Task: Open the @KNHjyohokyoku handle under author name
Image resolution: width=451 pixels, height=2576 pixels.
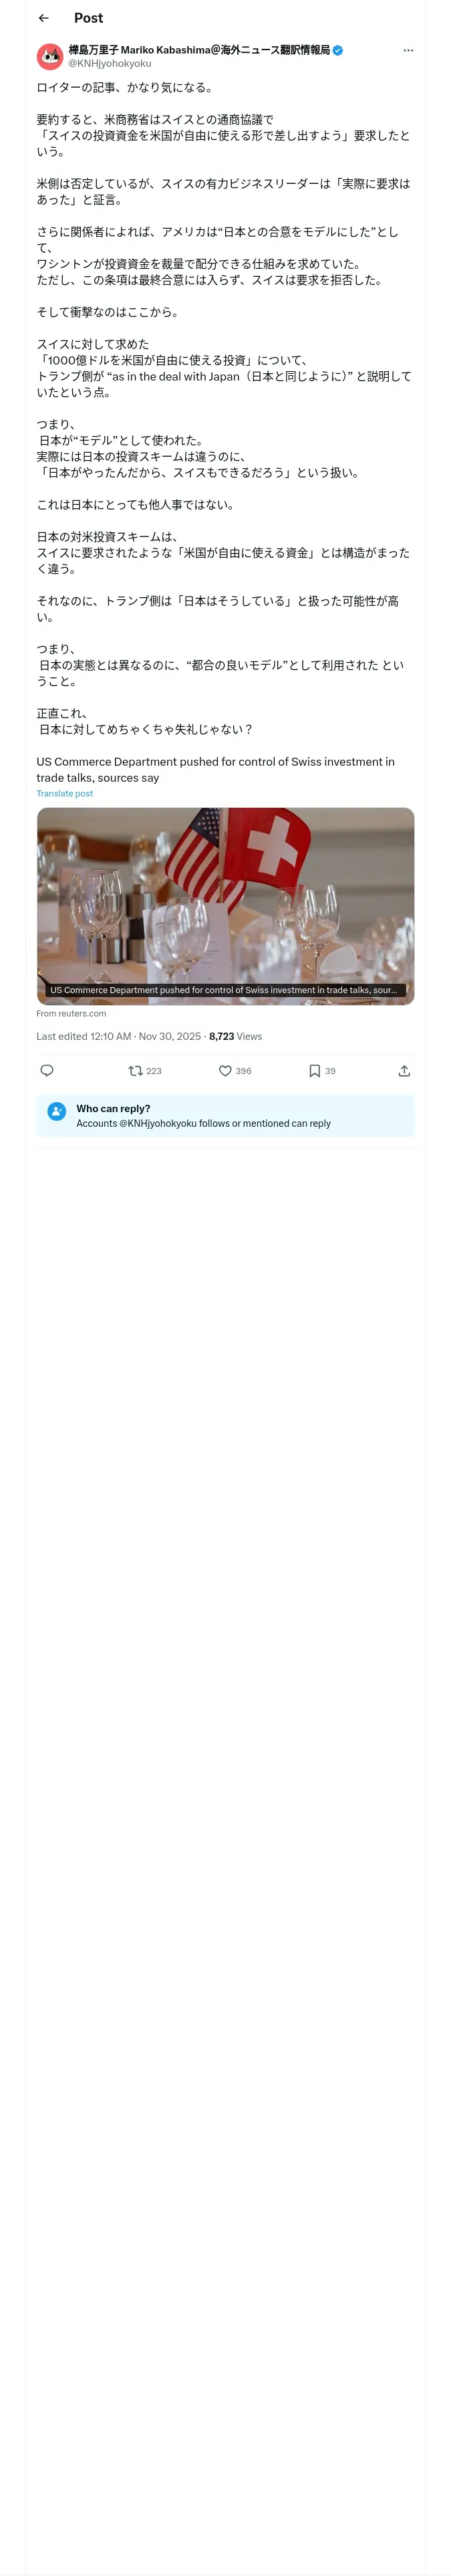Action: (x=110, y=63)
